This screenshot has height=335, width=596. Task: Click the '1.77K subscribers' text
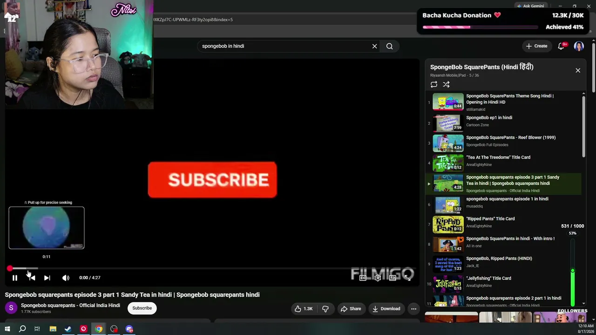[x=36, y=312]
